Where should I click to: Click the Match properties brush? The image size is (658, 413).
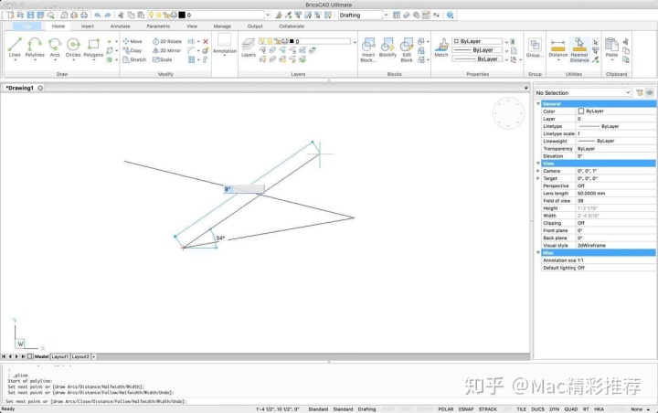tap(441, 47)
